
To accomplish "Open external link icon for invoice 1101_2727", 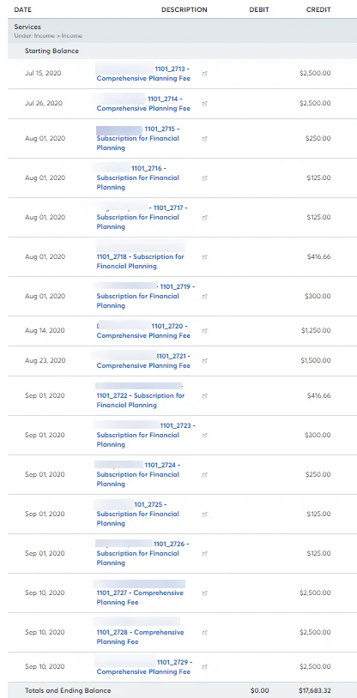I will 204,593.
